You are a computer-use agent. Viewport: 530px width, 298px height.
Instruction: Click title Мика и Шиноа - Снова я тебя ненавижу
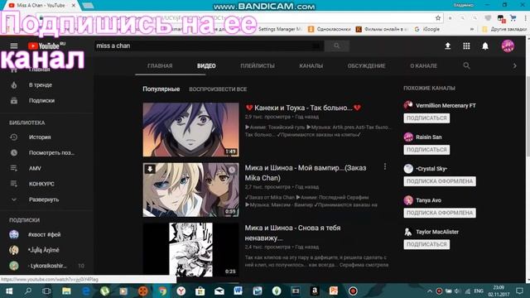pos(292,233)
